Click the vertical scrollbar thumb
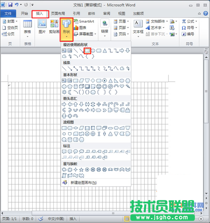This screenshot has height=223, width=210. 206,91
